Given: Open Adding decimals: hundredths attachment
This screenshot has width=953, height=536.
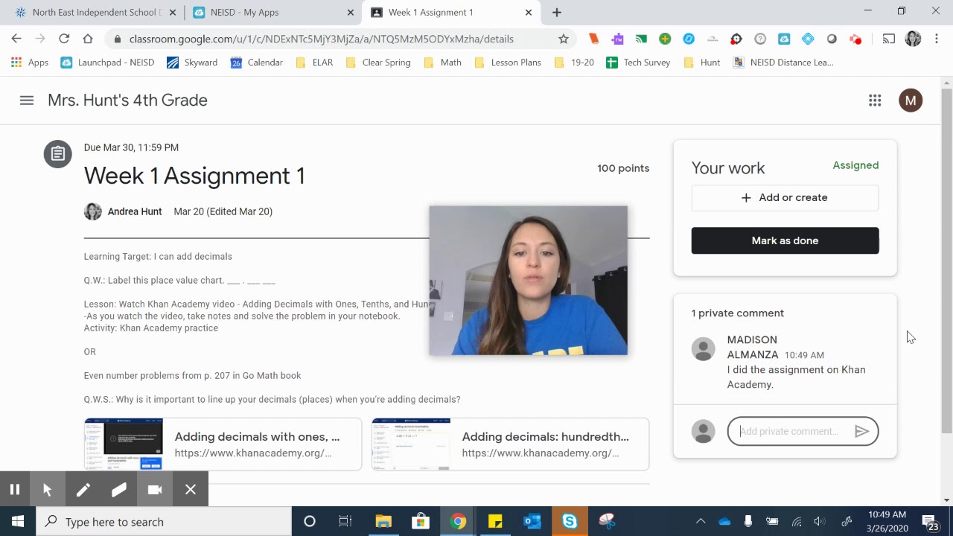Looking at the screenshot, I should tap(510, 444).
